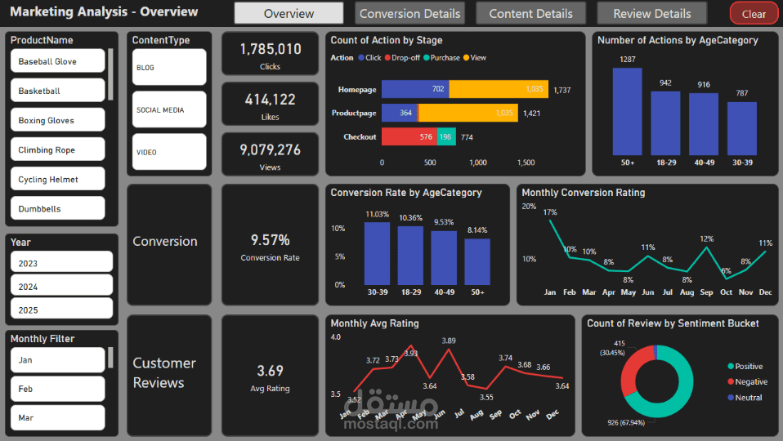The height and width of the screenshot is (441, 783).
Task: Click Neutral legend entry
Action: 745,398
